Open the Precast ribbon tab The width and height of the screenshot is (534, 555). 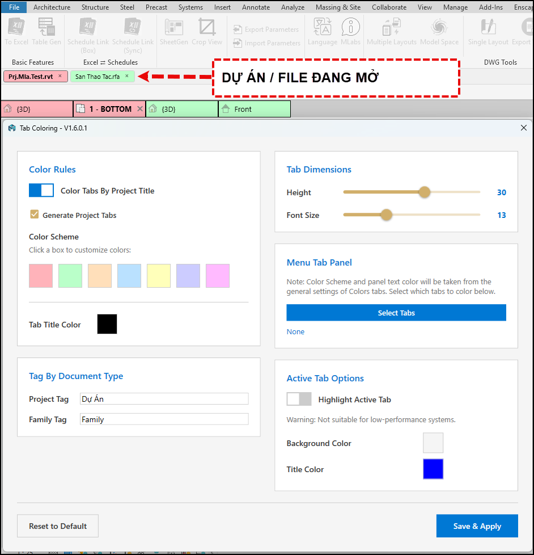156,7
